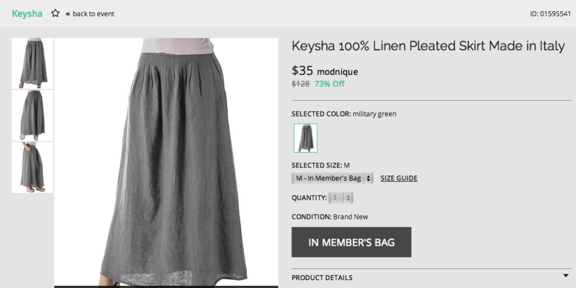576x288 pixels.
Task: Click the favorite star icon
Action: click(56, 13)
